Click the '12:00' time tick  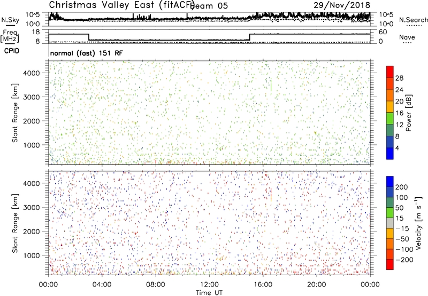(209, 285)
